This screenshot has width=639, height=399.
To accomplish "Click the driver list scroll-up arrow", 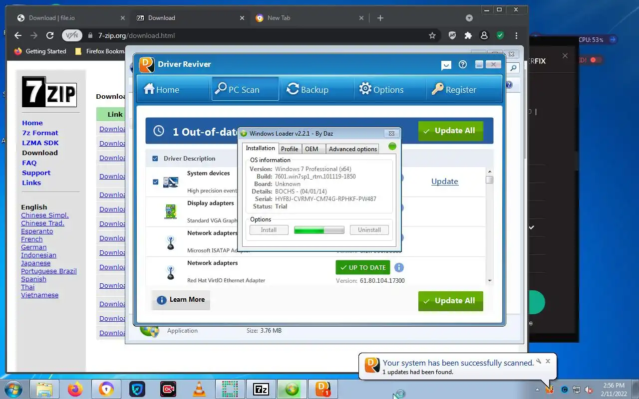I will pyautogui.click(x=489, y=172).
